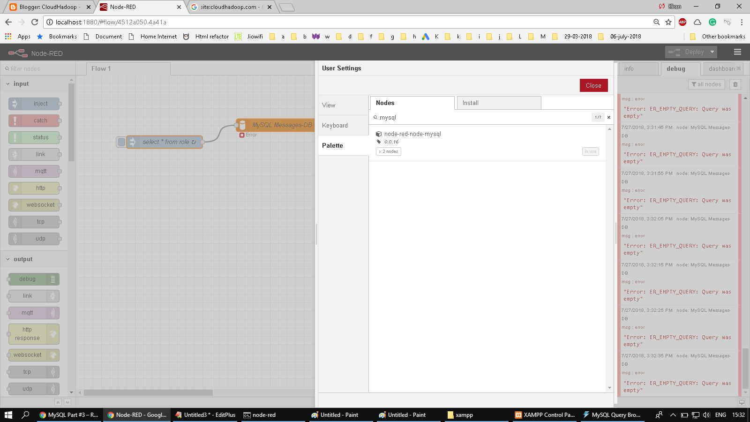
Task: Open the Grammarly extension icon
Action: tap(712, 22)
